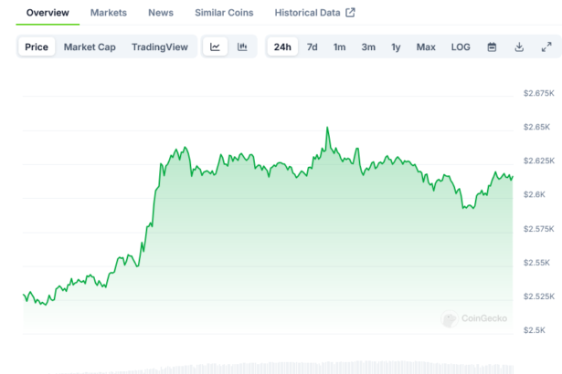Image resolution: width=562 pixels, height=374 pixels.
Task: Open the News tab
Action: [161, 13]
